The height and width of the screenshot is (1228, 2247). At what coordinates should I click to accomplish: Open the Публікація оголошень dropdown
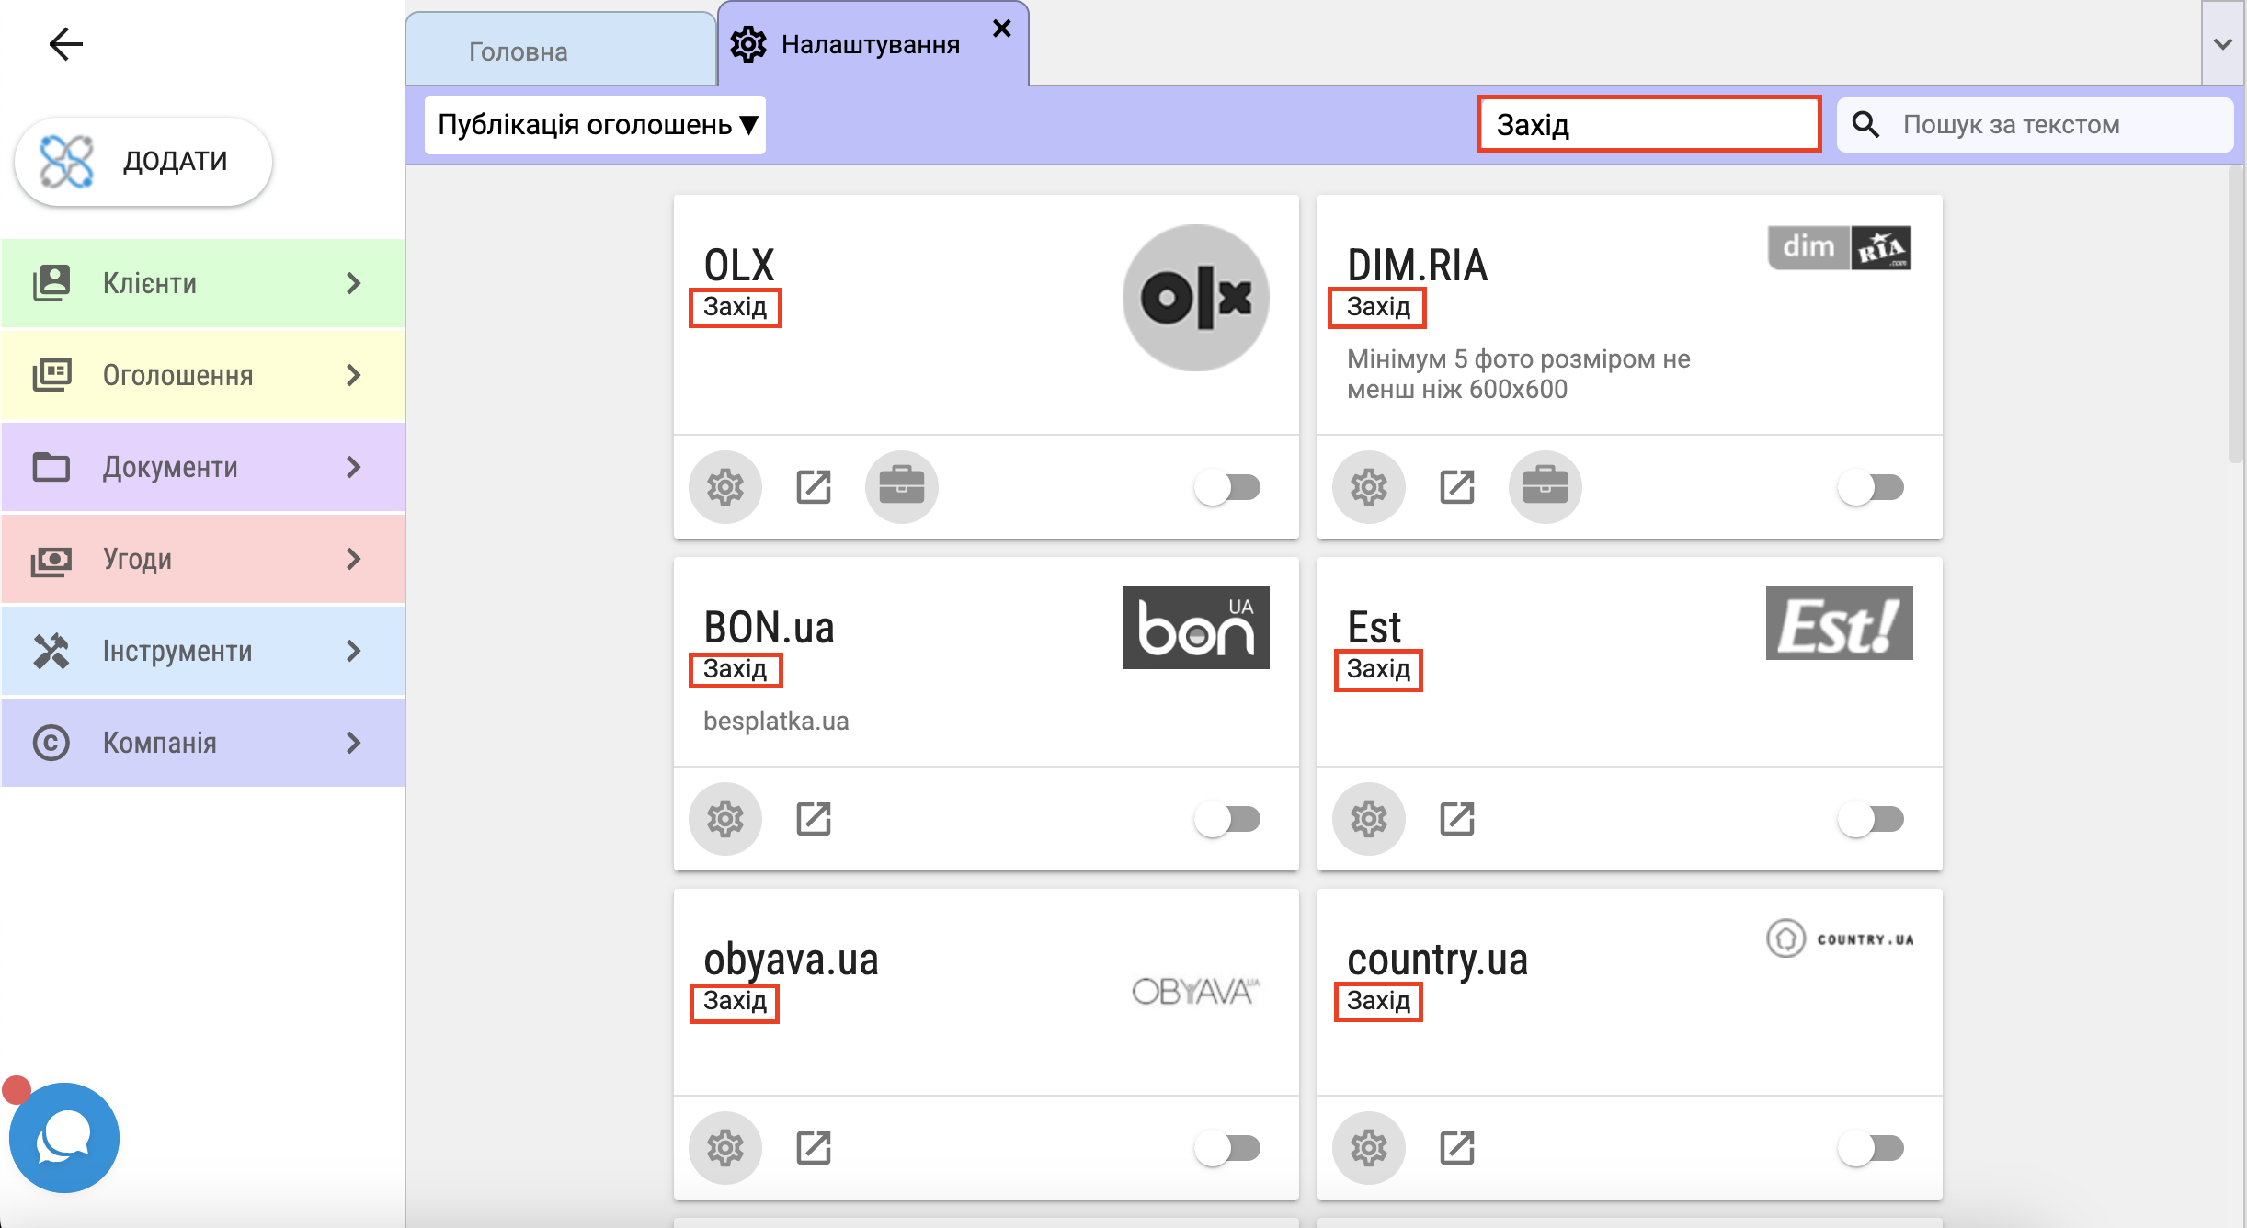[595, 124]
